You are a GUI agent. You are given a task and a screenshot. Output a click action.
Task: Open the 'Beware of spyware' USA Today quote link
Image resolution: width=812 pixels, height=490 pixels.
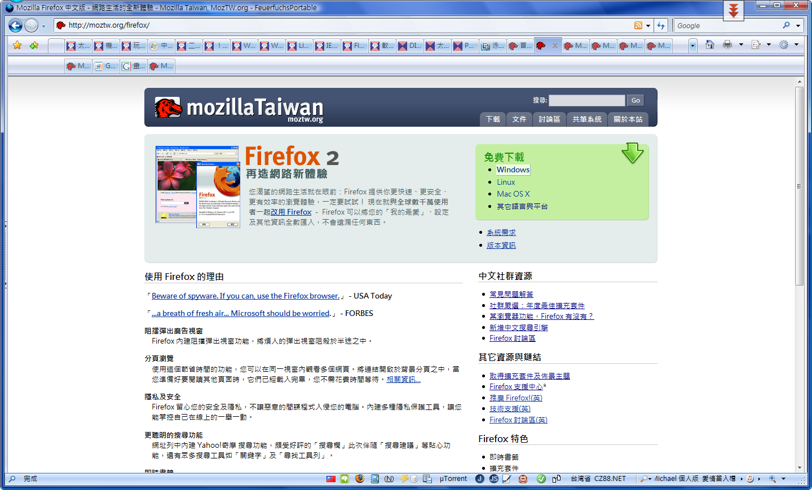coord(246,296)
